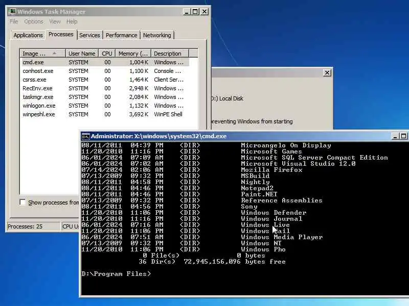Screen dimensions: 409x306
Task: Click the Windows Journal directory line
Action: [192, 219]
